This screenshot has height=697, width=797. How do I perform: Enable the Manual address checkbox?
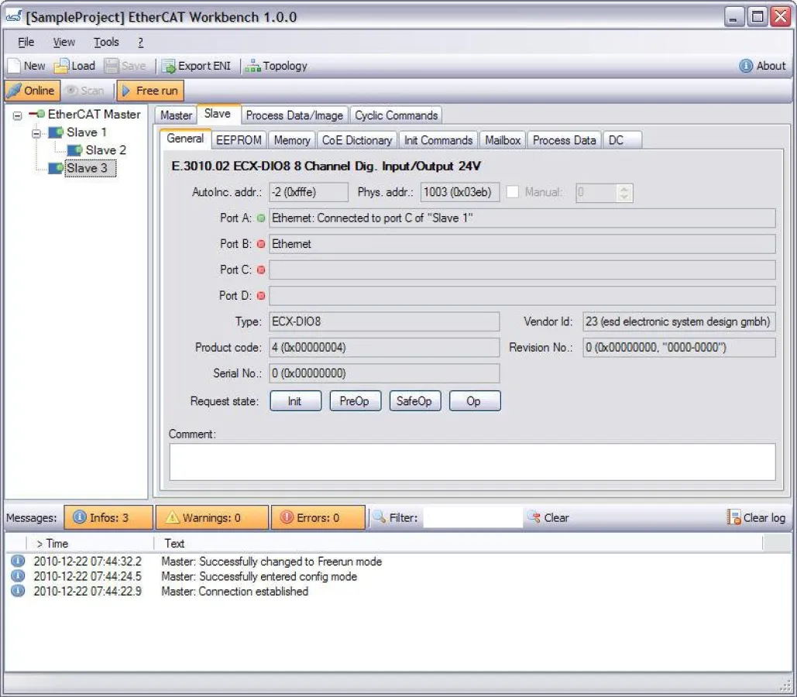[512, 192]
